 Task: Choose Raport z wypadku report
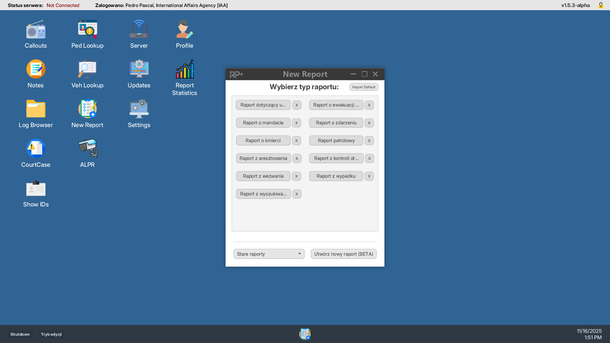tap(336, 176)
